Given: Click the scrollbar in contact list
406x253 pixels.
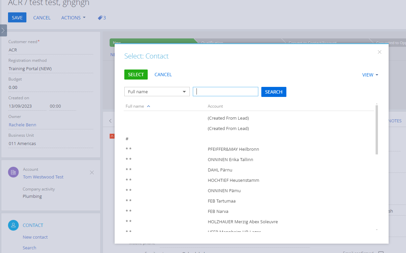Looking at the screenshot, I should coord(377,130).
